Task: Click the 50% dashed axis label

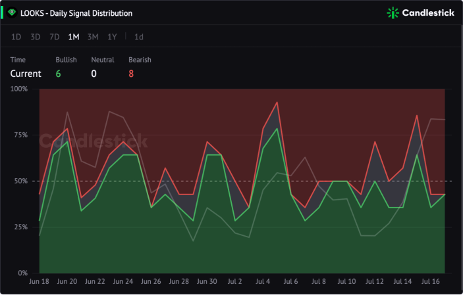Action: 21,181
